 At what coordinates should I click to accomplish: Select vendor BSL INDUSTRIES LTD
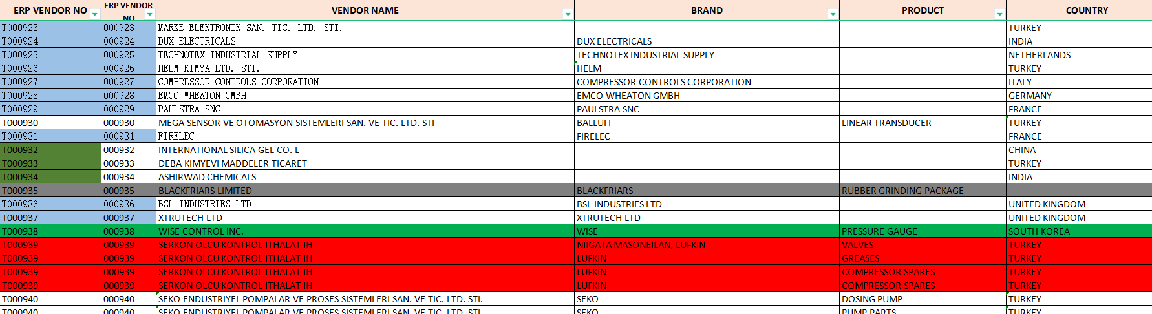point(365,204)
